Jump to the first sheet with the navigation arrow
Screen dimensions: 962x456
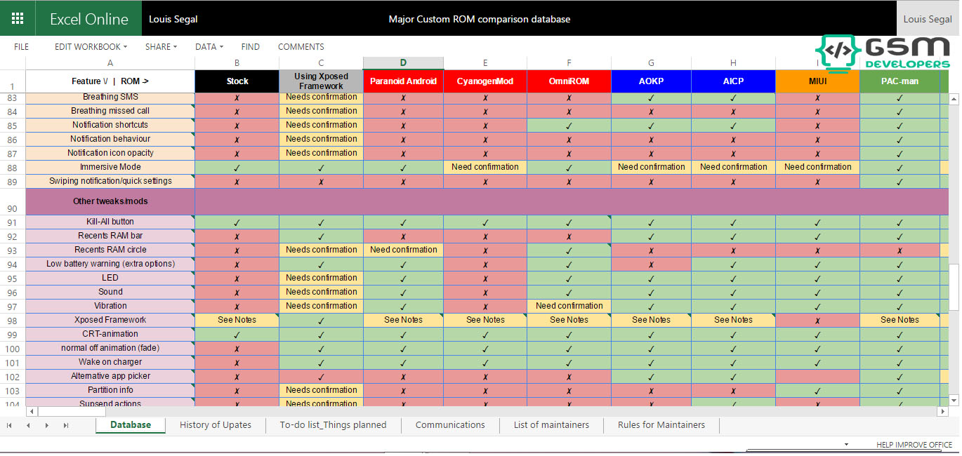pyautogui.click(x=9, y=426)
